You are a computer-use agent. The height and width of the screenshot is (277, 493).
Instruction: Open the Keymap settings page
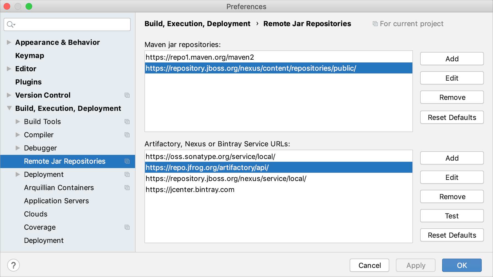pos(30,56)
